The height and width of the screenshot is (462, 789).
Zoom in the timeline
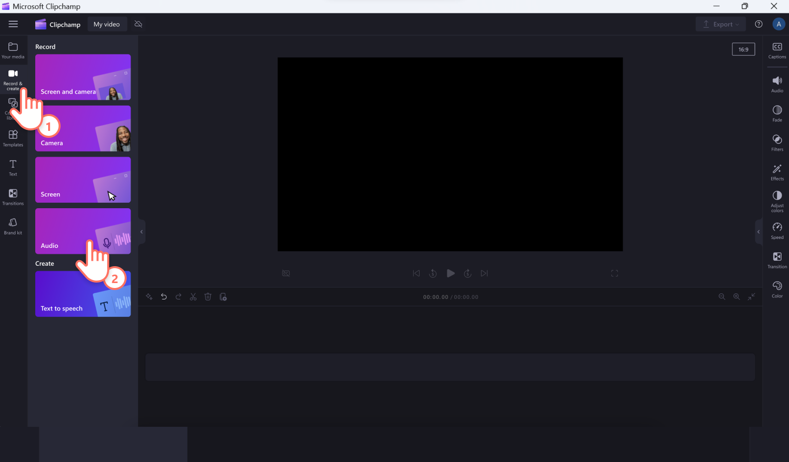(737, 297)
